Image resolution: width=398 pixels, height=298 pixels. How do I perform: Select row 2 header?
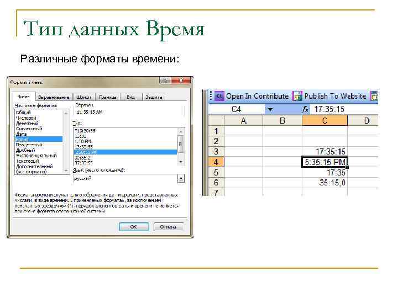click(x=216, y=141)
